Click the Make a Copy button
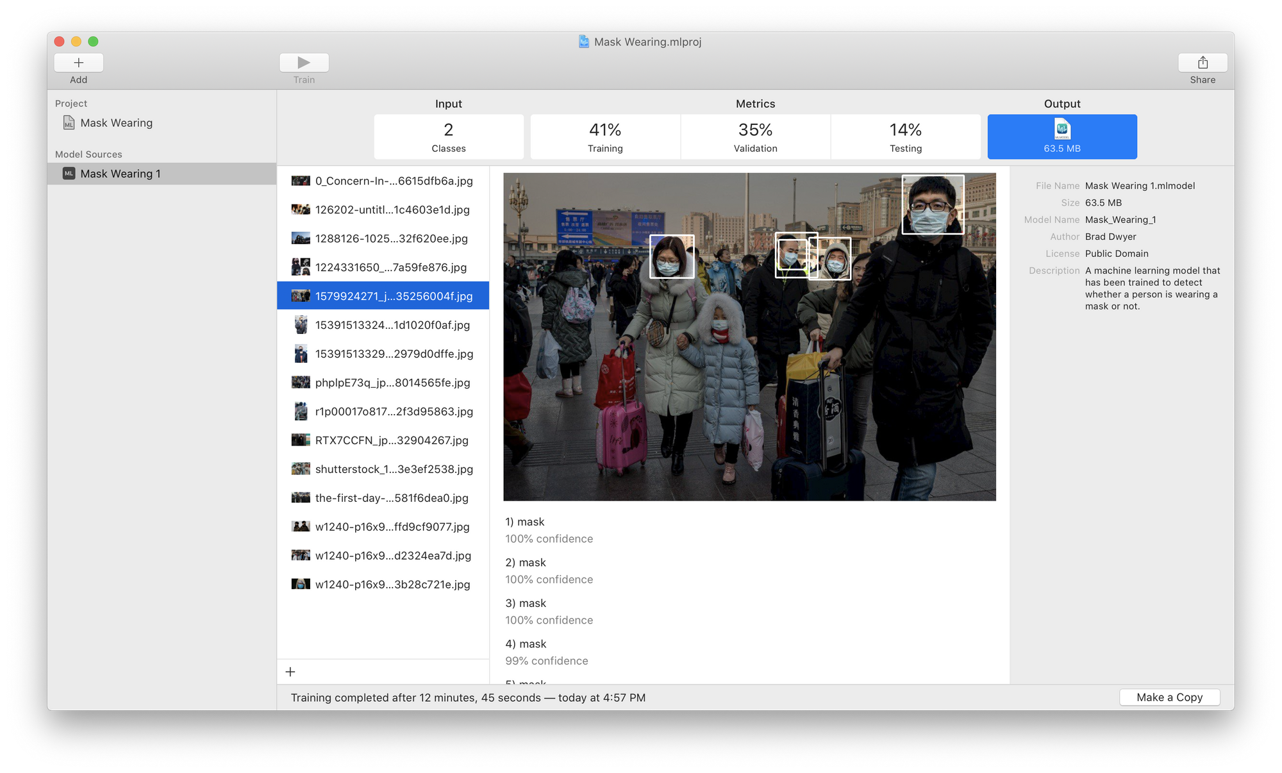Screen dimensions: 1282x773 coord(1169,697)
